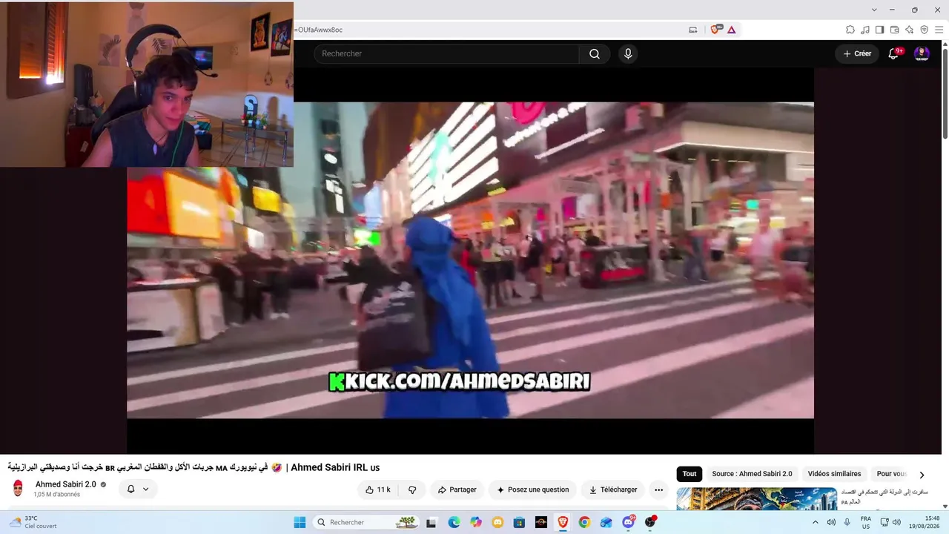The height and width of the screenshot is (534, 949).
Task: Select the Pour vous chip
Action: 892,474
